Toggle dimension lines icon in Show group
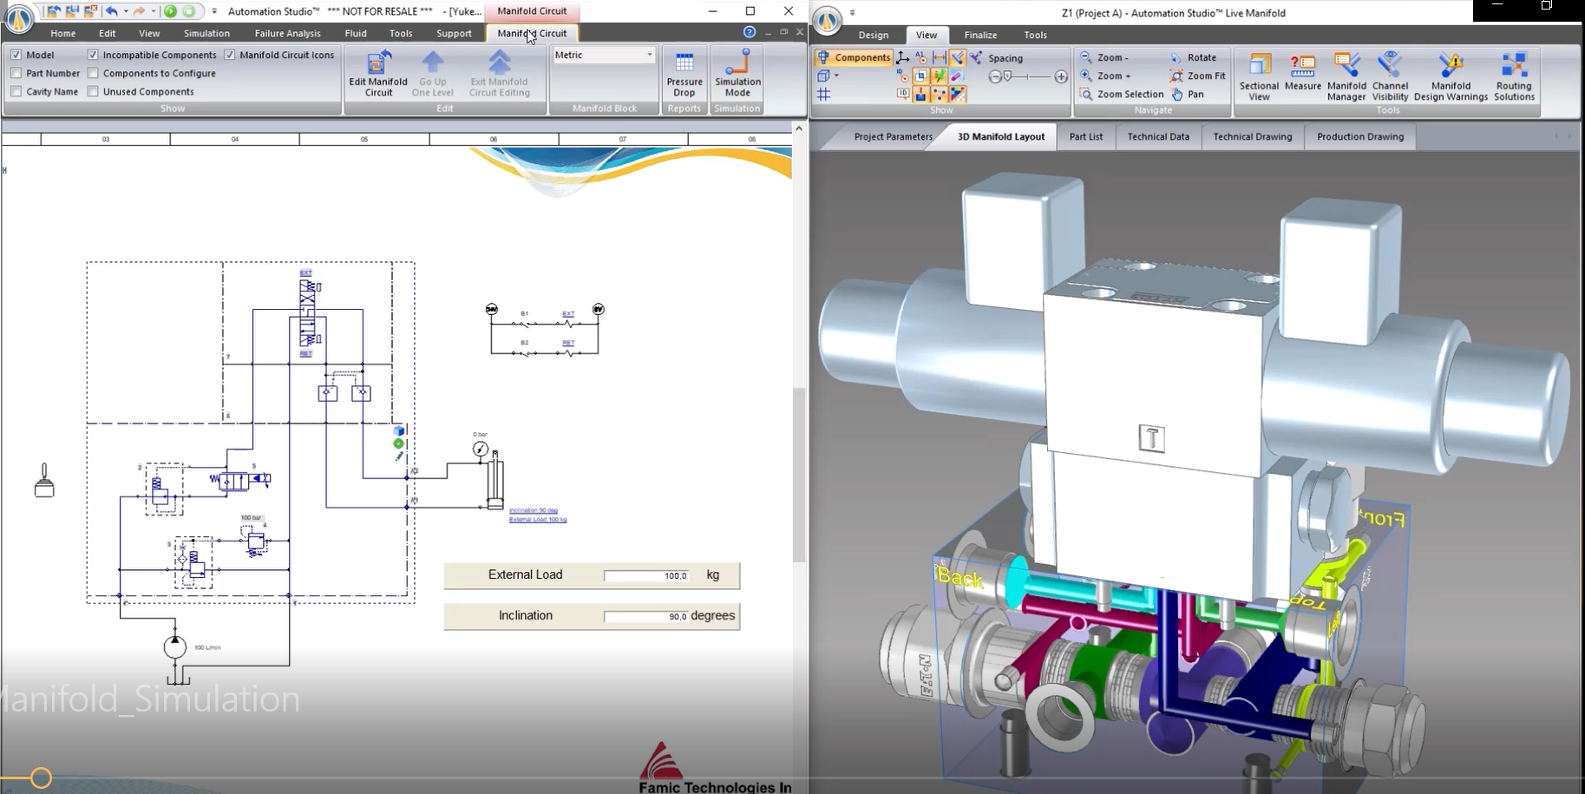The height and width of the screenshot is (794, 1585). 940,57
